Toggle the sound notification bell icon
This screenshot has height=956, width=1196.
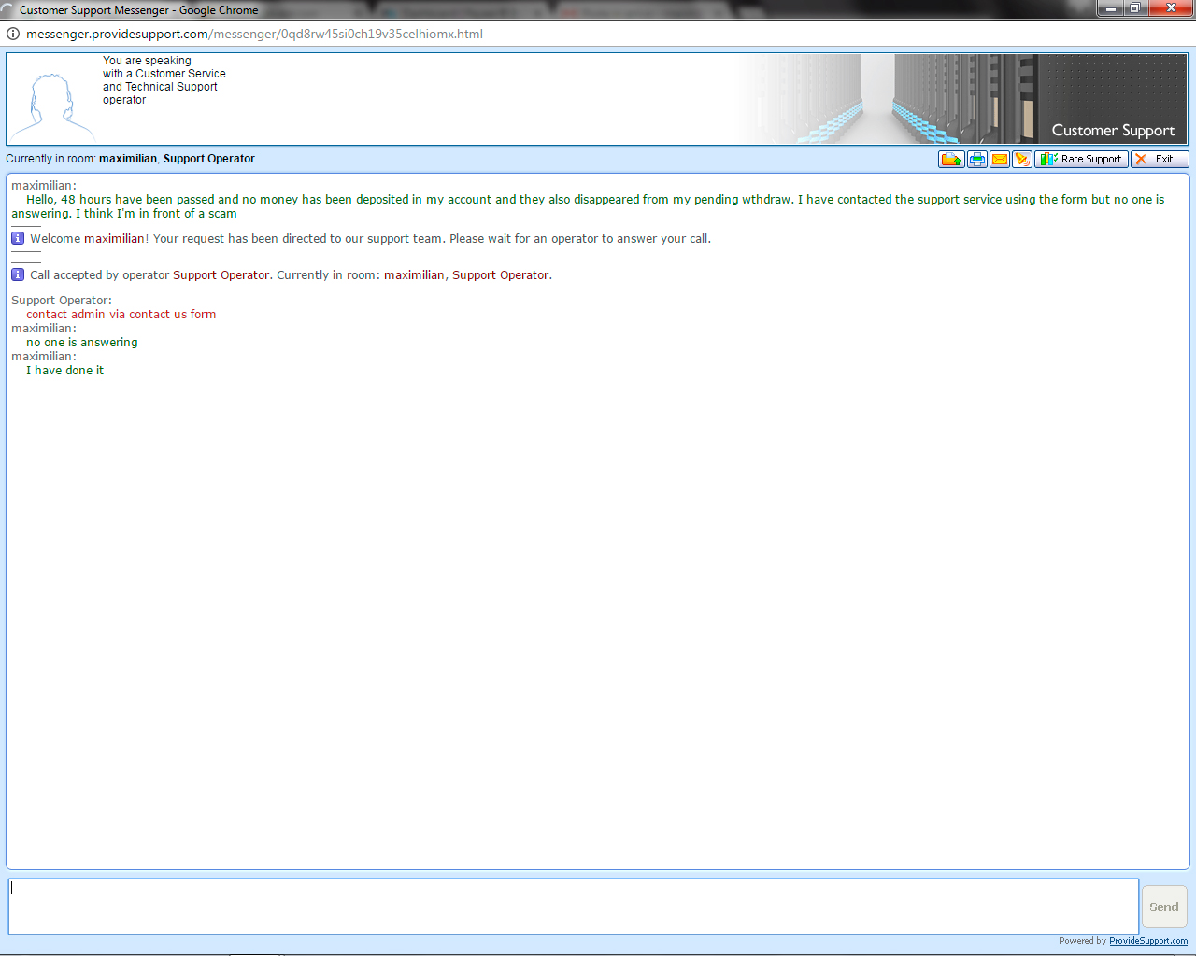(x=1022, y=159)
